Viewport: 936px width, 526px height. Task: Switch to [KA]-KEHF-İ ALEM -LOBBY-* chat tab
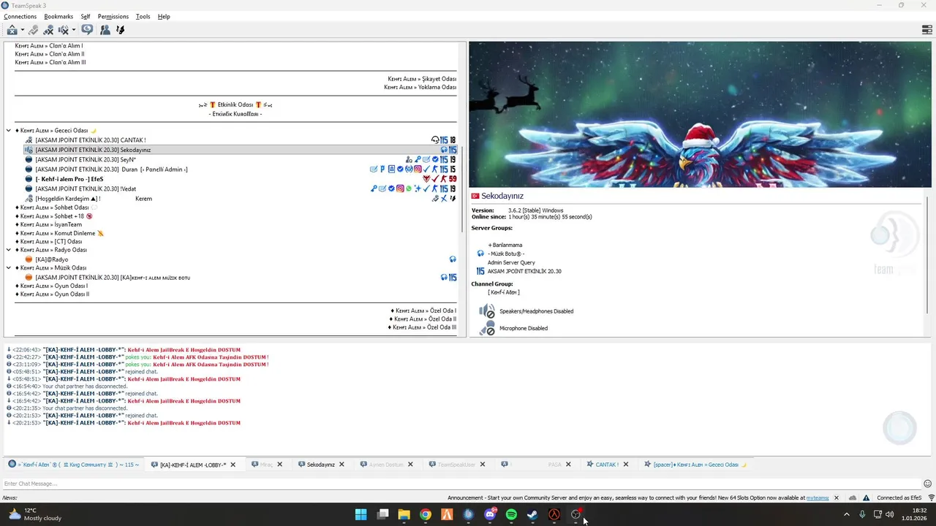(x=193, y=465)
